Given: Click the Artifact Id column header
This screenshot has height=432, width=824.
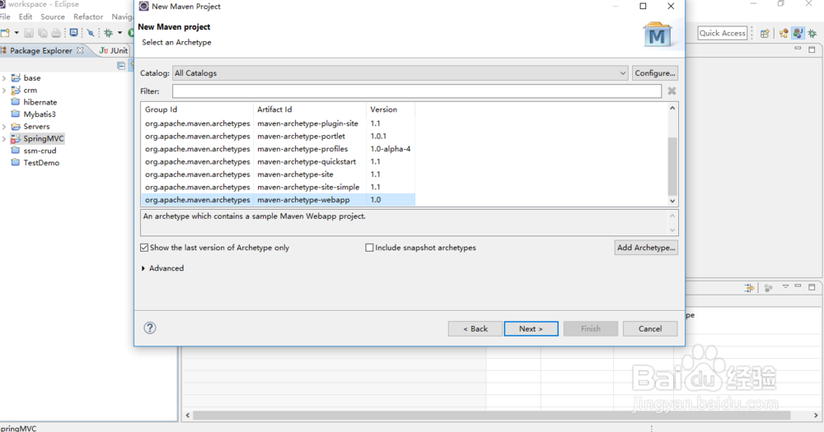Looking at the screenshot, I should [x=310, y=109].
